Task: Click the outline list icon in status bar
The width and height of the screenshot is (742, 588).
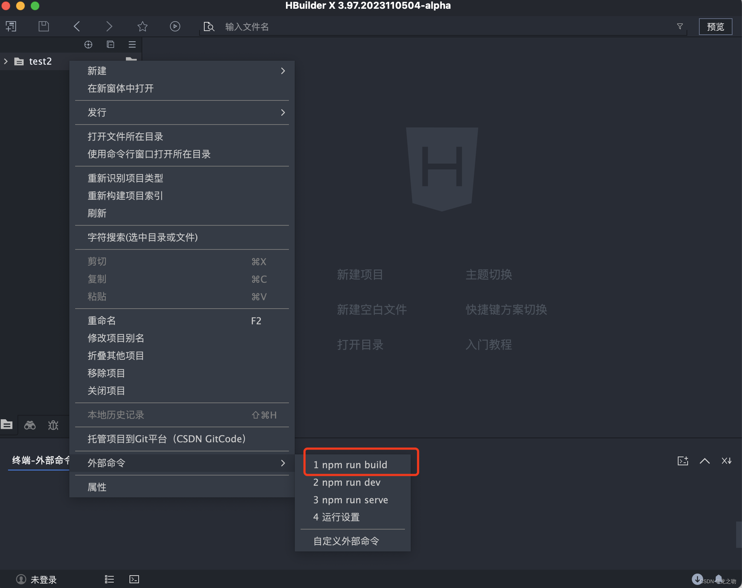Action: 109,579
